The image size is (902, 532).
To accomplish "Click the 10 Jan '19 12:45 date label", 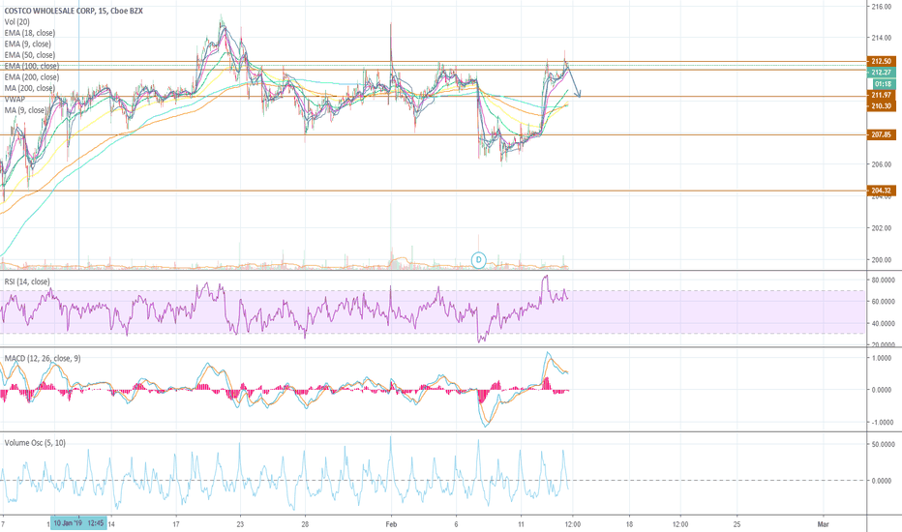I will [x=78, y=523].
